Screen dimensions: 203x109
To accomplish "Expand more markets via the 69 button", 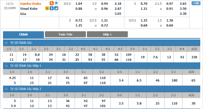I will point(196,3).
